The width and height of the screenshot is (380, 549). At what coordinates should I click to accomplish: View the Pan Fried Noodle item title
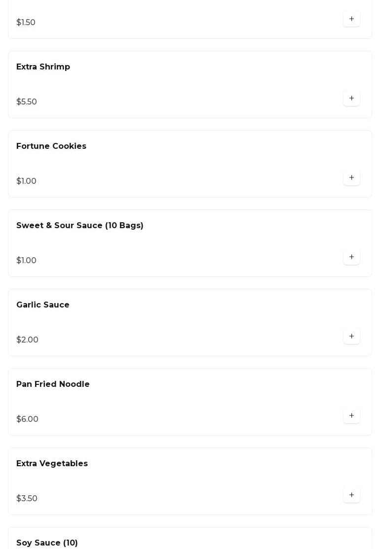click(53, 384)
